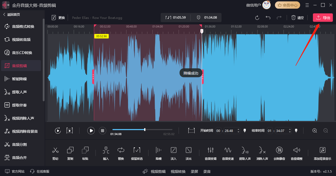
Task: Open 智能降噪 in the left sidebar
Action: 19,79
